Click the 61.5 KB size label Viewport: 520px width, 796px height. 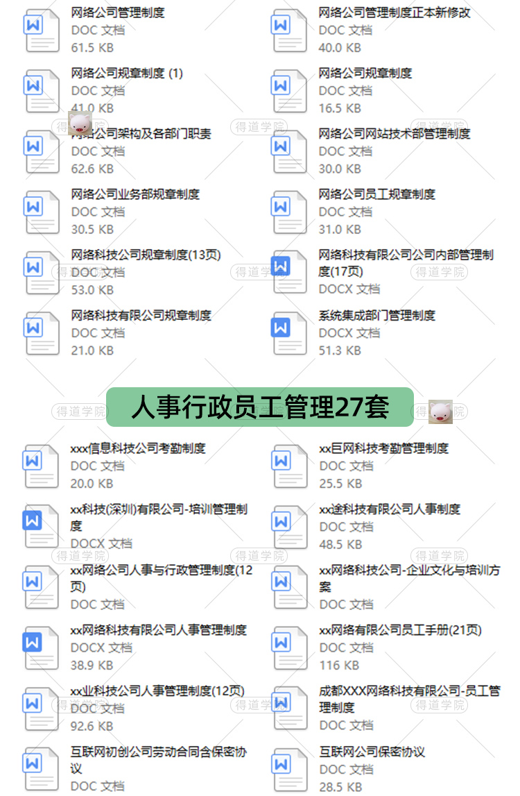point(92,48)
